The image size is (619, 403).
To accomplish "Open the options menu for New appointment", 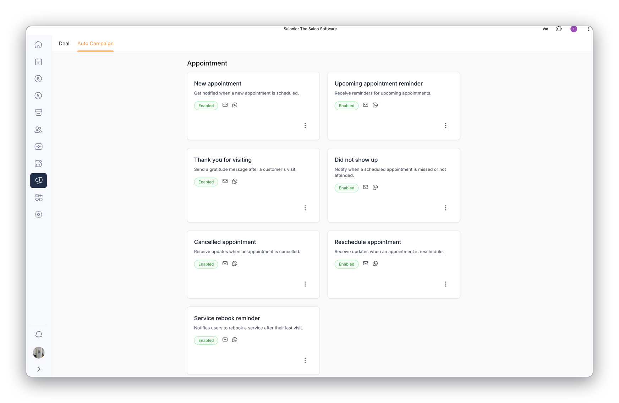I will tap(305, 126).
